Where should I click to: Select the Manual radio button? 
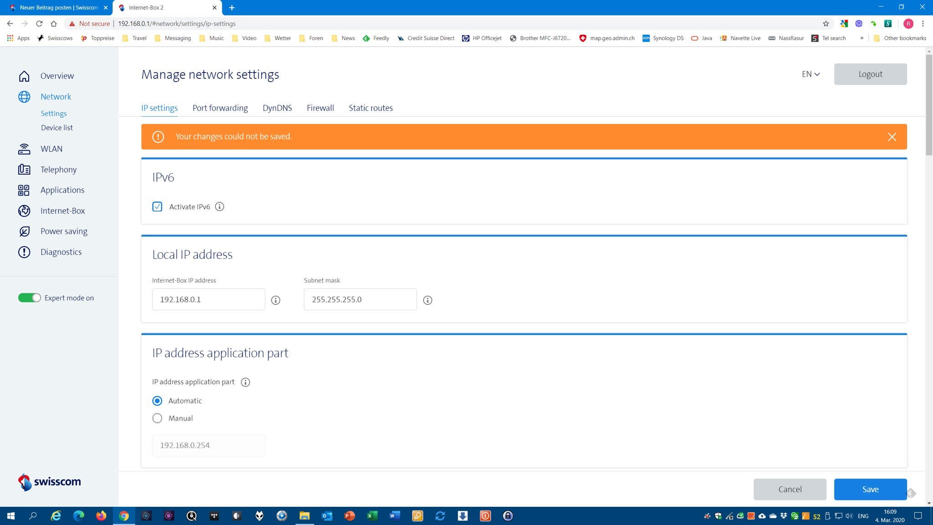[x=157, y=418]
